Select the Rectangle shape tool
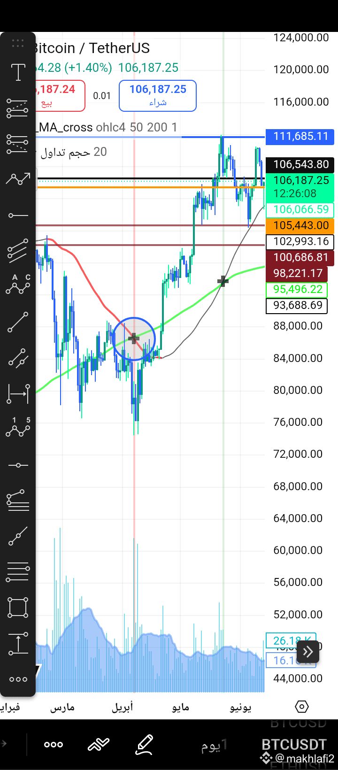The image size is (338, 770). [x=18, y=608]
